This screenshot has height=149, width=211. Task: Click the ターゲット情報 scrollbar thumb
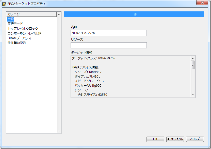click(192, 65)
